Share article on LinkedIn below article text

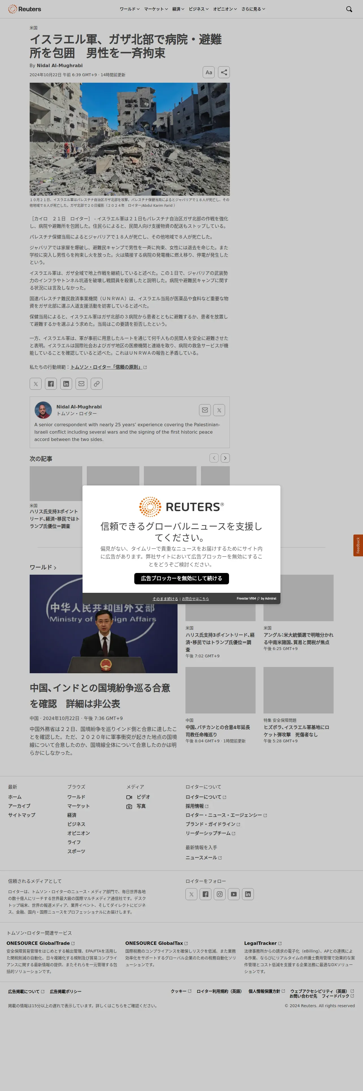[66, 384]
